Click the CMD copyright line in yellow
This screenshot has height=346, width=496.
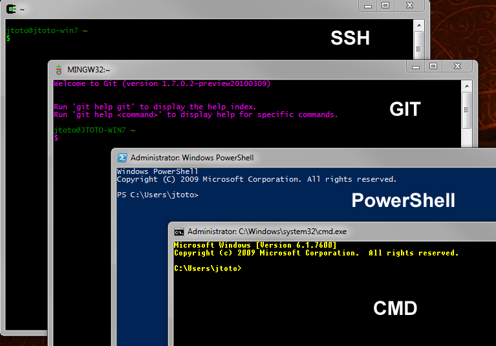316,253
